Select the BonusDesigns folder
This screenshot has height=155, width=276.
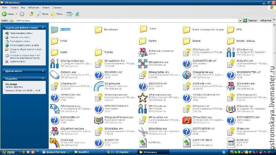pyautogui.click(x=106, y=30)
